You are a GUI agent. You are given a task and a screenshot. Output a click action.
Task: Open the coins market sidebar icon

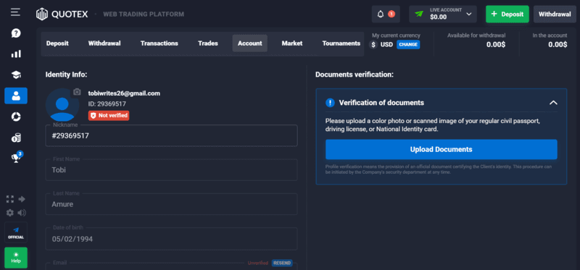click(16, 138)
